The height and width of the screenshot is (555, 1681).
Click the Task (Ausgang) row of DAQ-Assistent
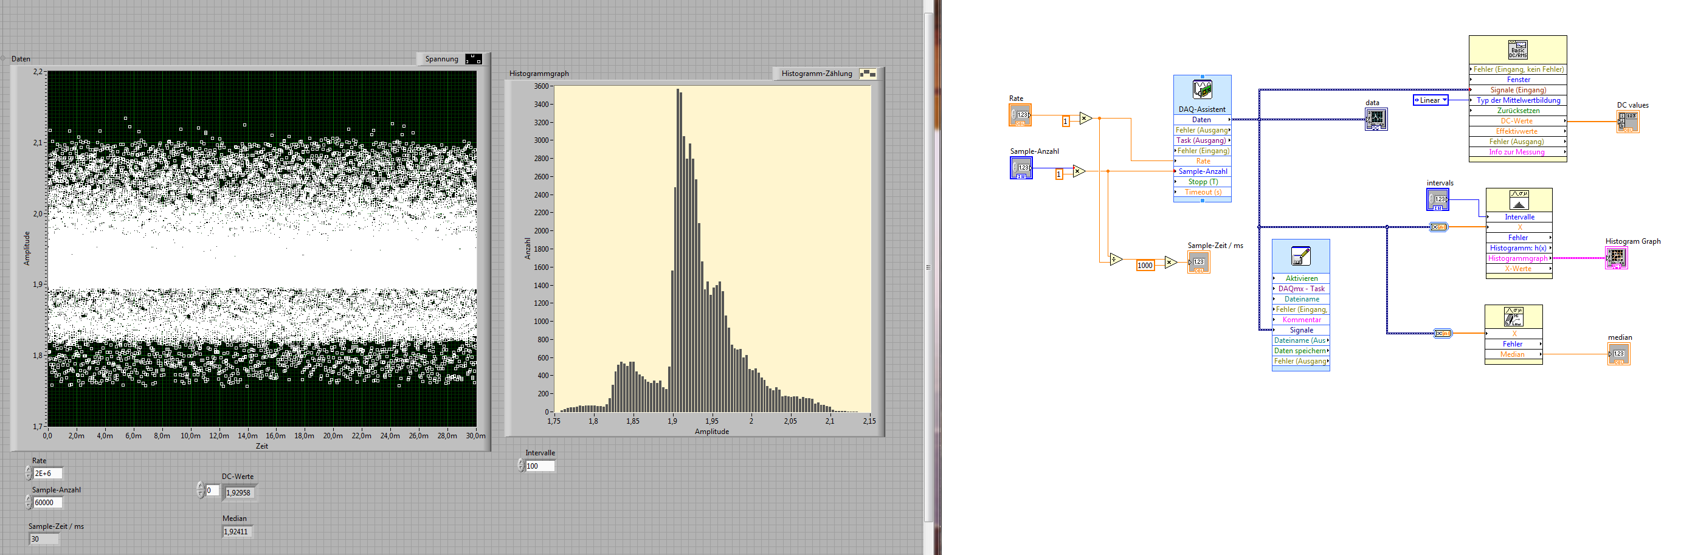pyautogui.click(x=1202, y=141)
